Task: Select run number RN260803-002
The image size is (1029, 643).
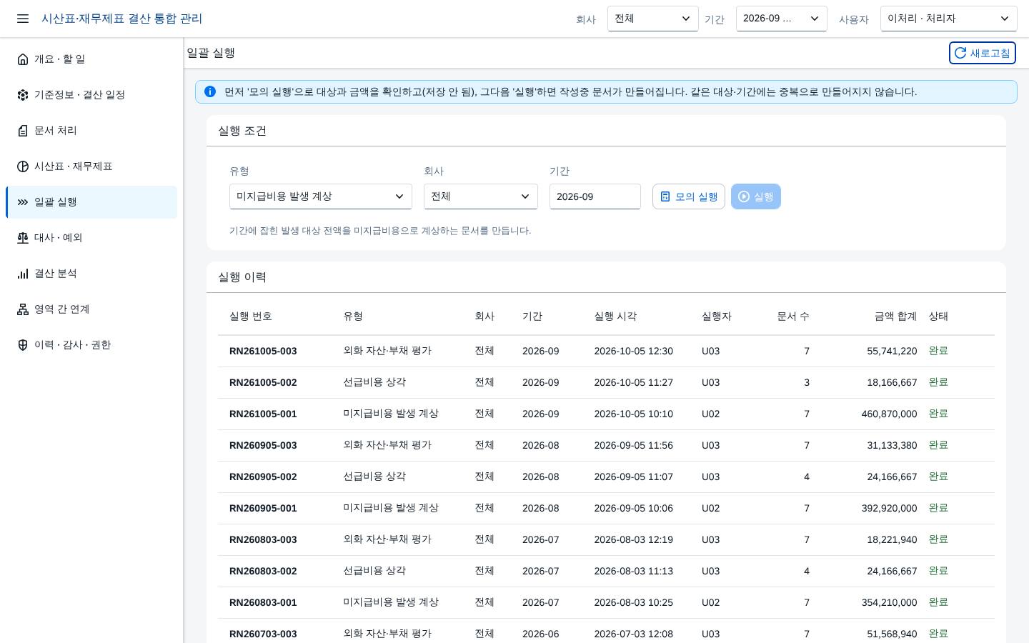Action: pos(263,571)
